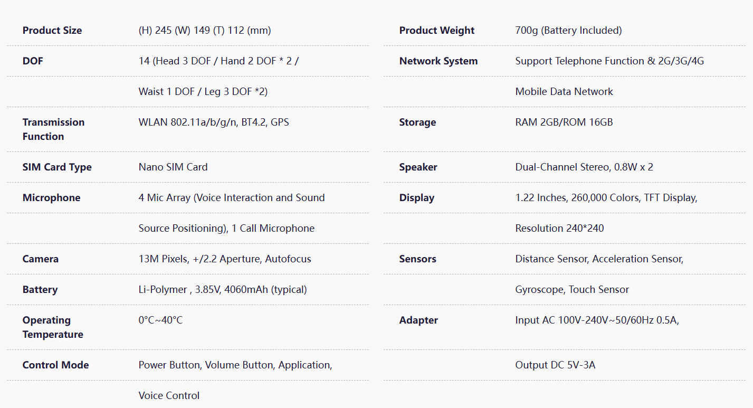Viewport: 753px width, 408px height.
Task: Click the Li-Polymer 4060mAh battery value
Action: coord(223,290)
